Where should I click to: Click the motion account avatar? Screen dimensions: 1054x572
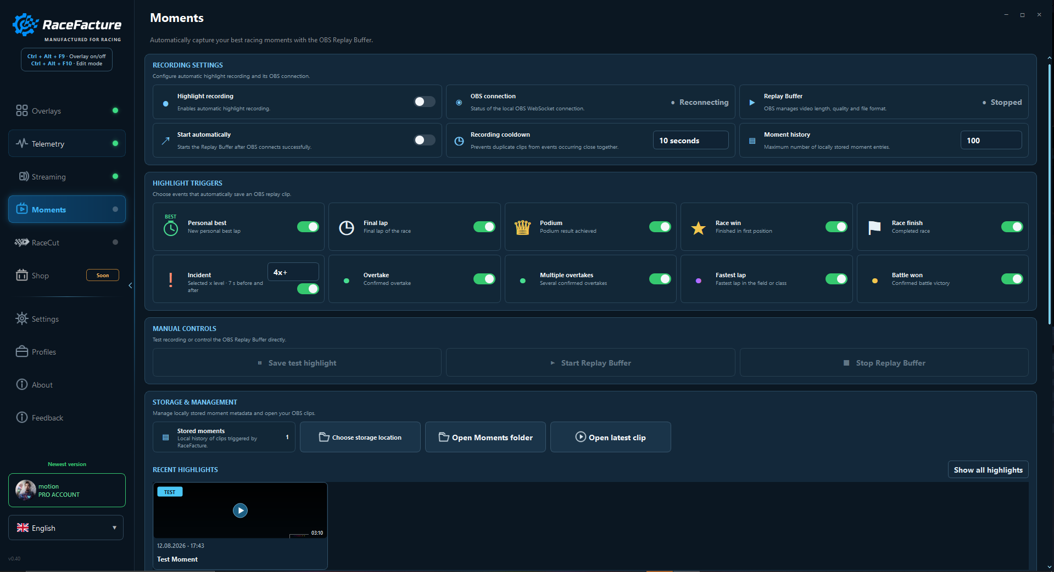(25, 490)
